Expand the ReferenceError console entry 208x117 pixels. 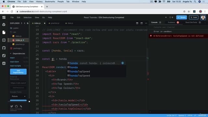pos(154,36)
